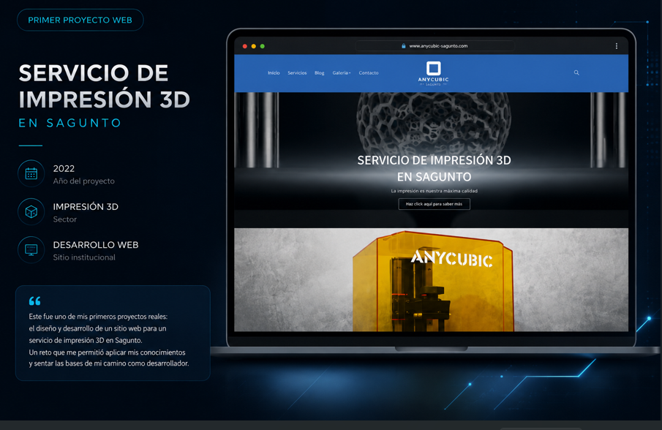Screen dimensions: 662x430
Task: Click the 'Sitio institucional' label
Action: [84, 257]
